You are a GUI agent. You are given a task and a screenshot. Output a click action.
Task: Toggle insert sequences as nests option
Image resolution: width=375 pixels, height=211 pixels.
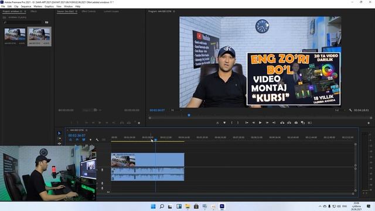70,139
